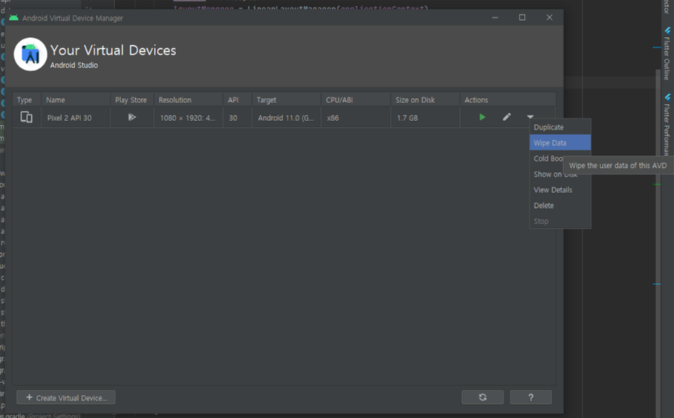The image size is (674, 418).
Task: Sort by the API column header
Action: (x=237, y=99)
